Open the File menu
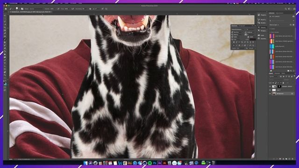The height and width of the screenshot is (168, 299). (21, 3)
